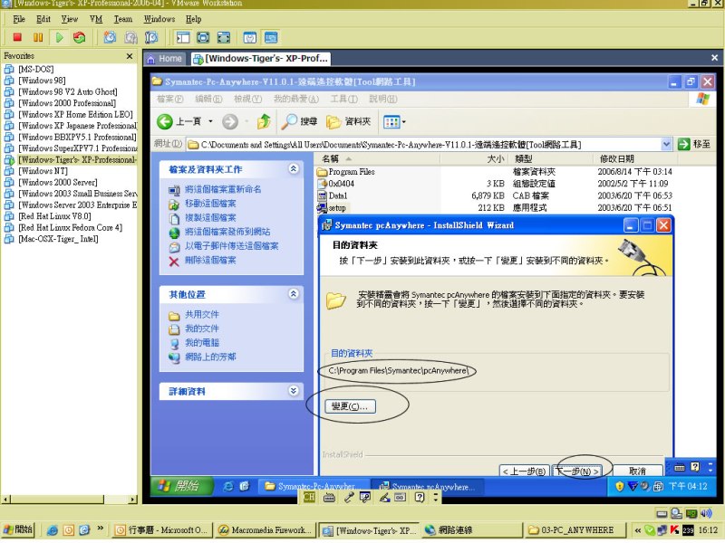The image size is (725, 543).
Task: Open the address bar dropdown arrow
Action: pyautogui.click(x=666, y=144)
